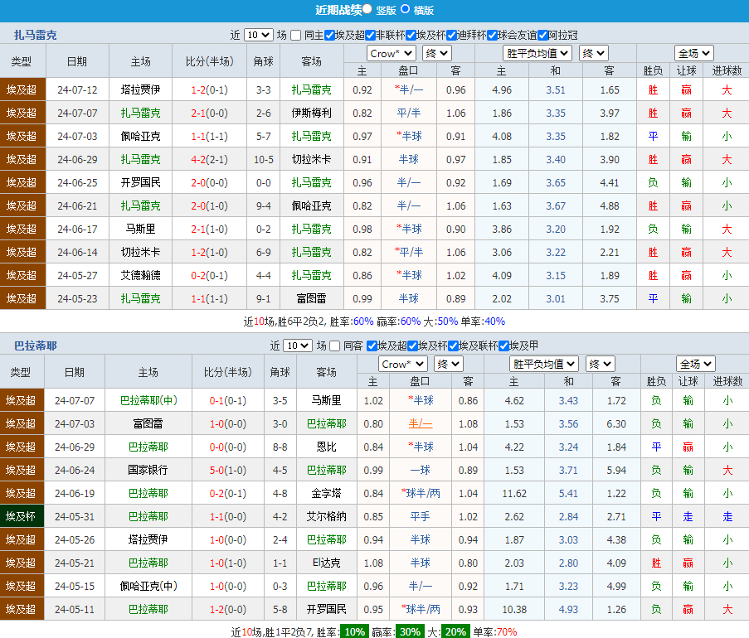Click the 扎马雷克 section title
749x638 pixels.
[x=36, y=35]
